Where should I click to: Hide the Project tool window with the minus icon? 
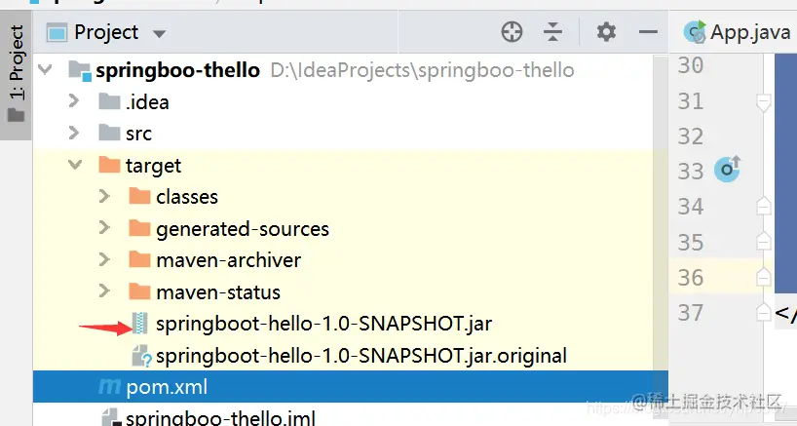(648, 32)
